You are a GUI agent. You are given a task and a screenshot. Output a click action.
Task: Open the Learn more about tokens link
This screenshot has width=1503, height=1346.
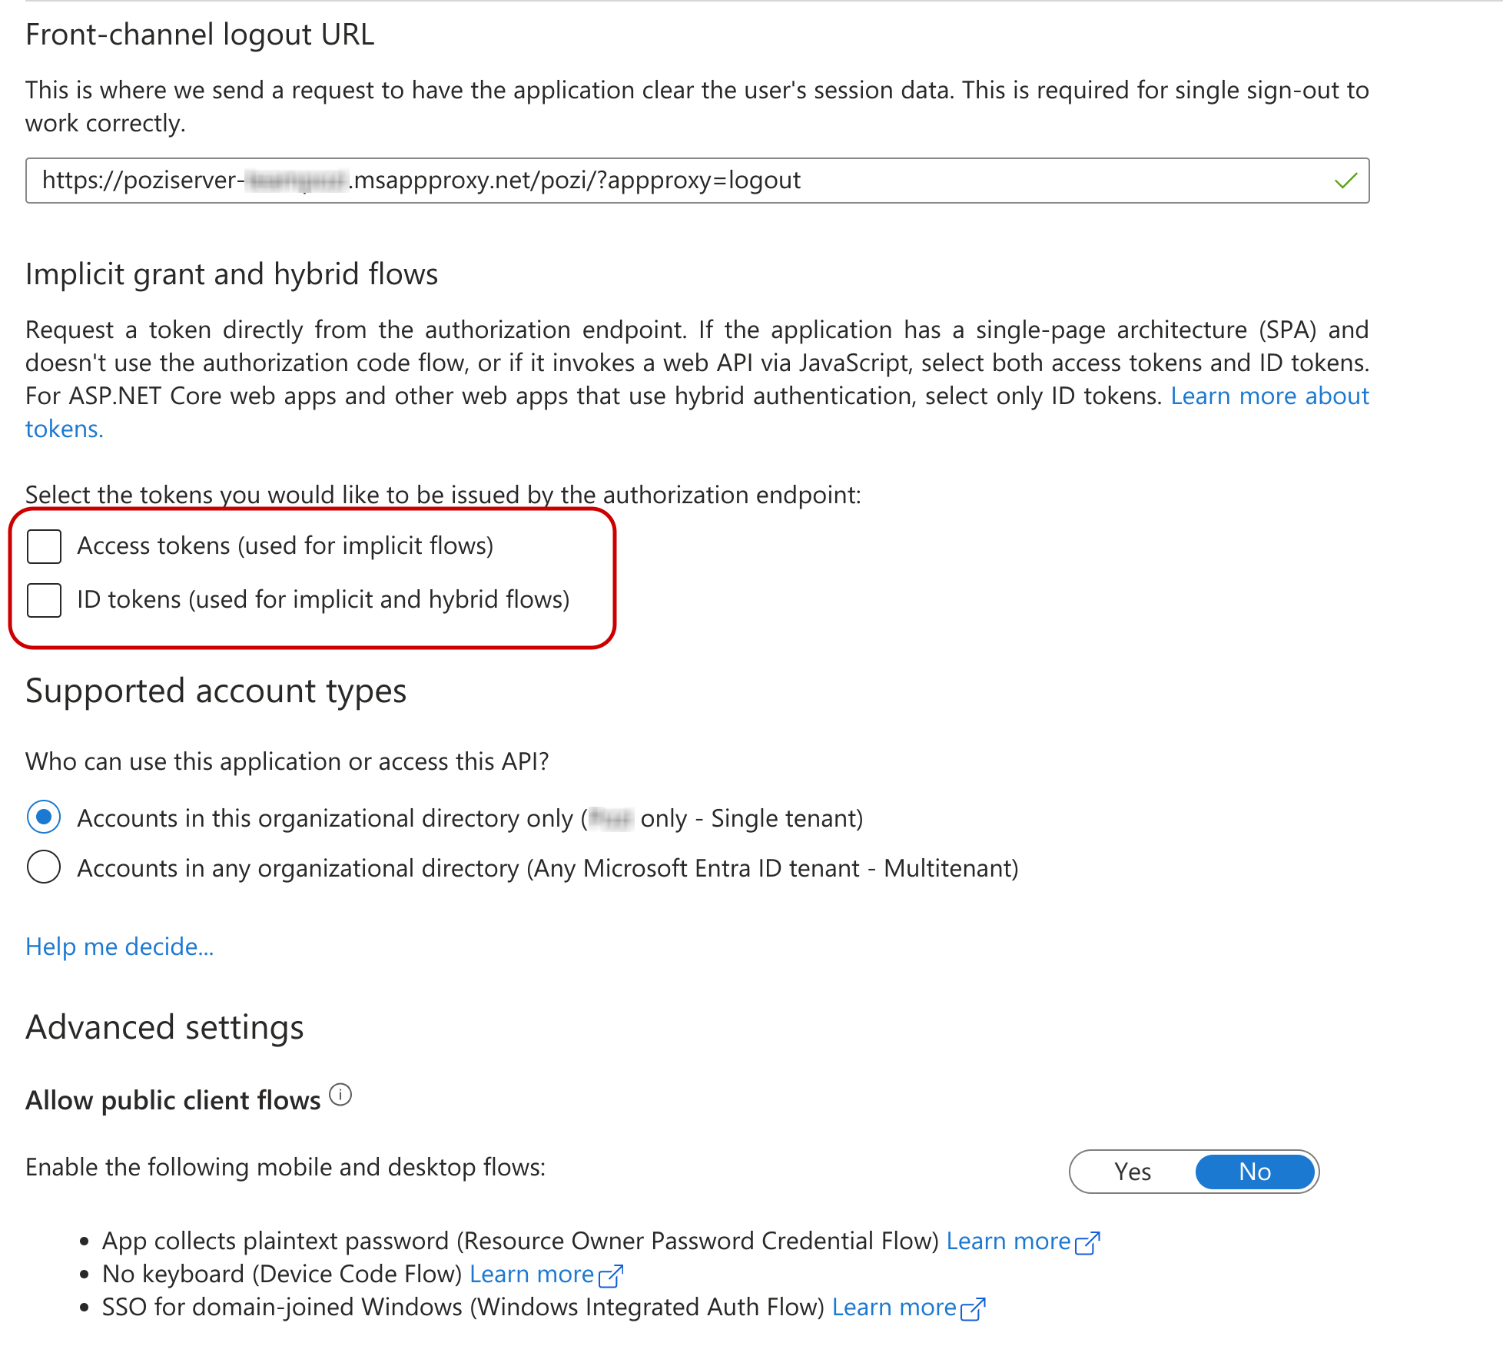pyautogui.click(x=1269, y=396)
